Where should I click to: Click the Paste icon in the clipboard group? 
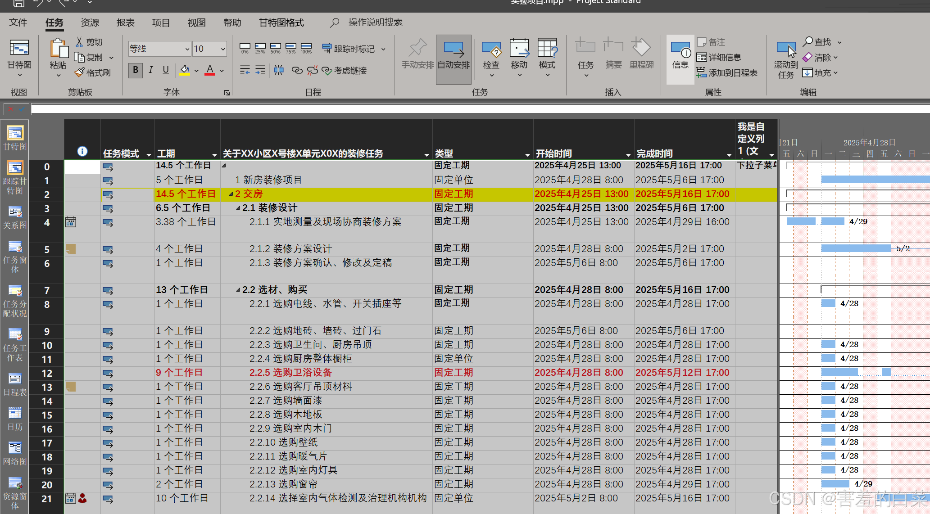tap(58, 49)
